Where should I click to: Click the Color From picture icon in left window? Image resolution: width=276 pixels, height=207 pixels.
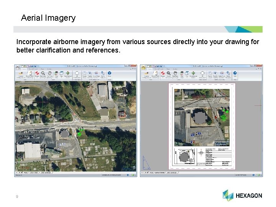coord(96,73)
